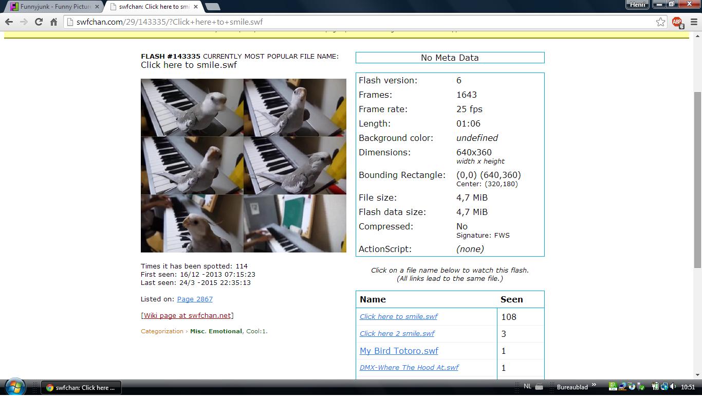Viewport: 702px width, 413px height.
Task: Click the volume speaker tray icon
Action: pyautogui.click(x=673, y=387)
